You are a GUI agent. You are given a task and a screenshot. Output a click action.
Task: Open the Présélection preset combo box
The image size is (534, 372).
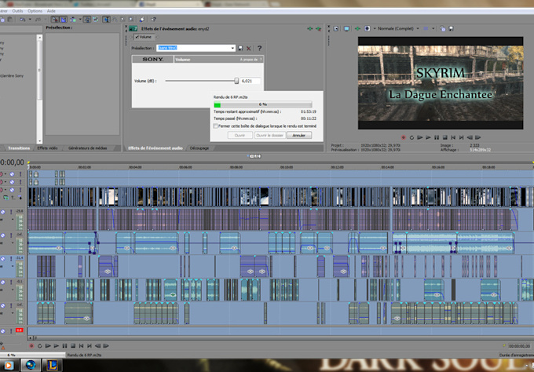tap(196, 48)
